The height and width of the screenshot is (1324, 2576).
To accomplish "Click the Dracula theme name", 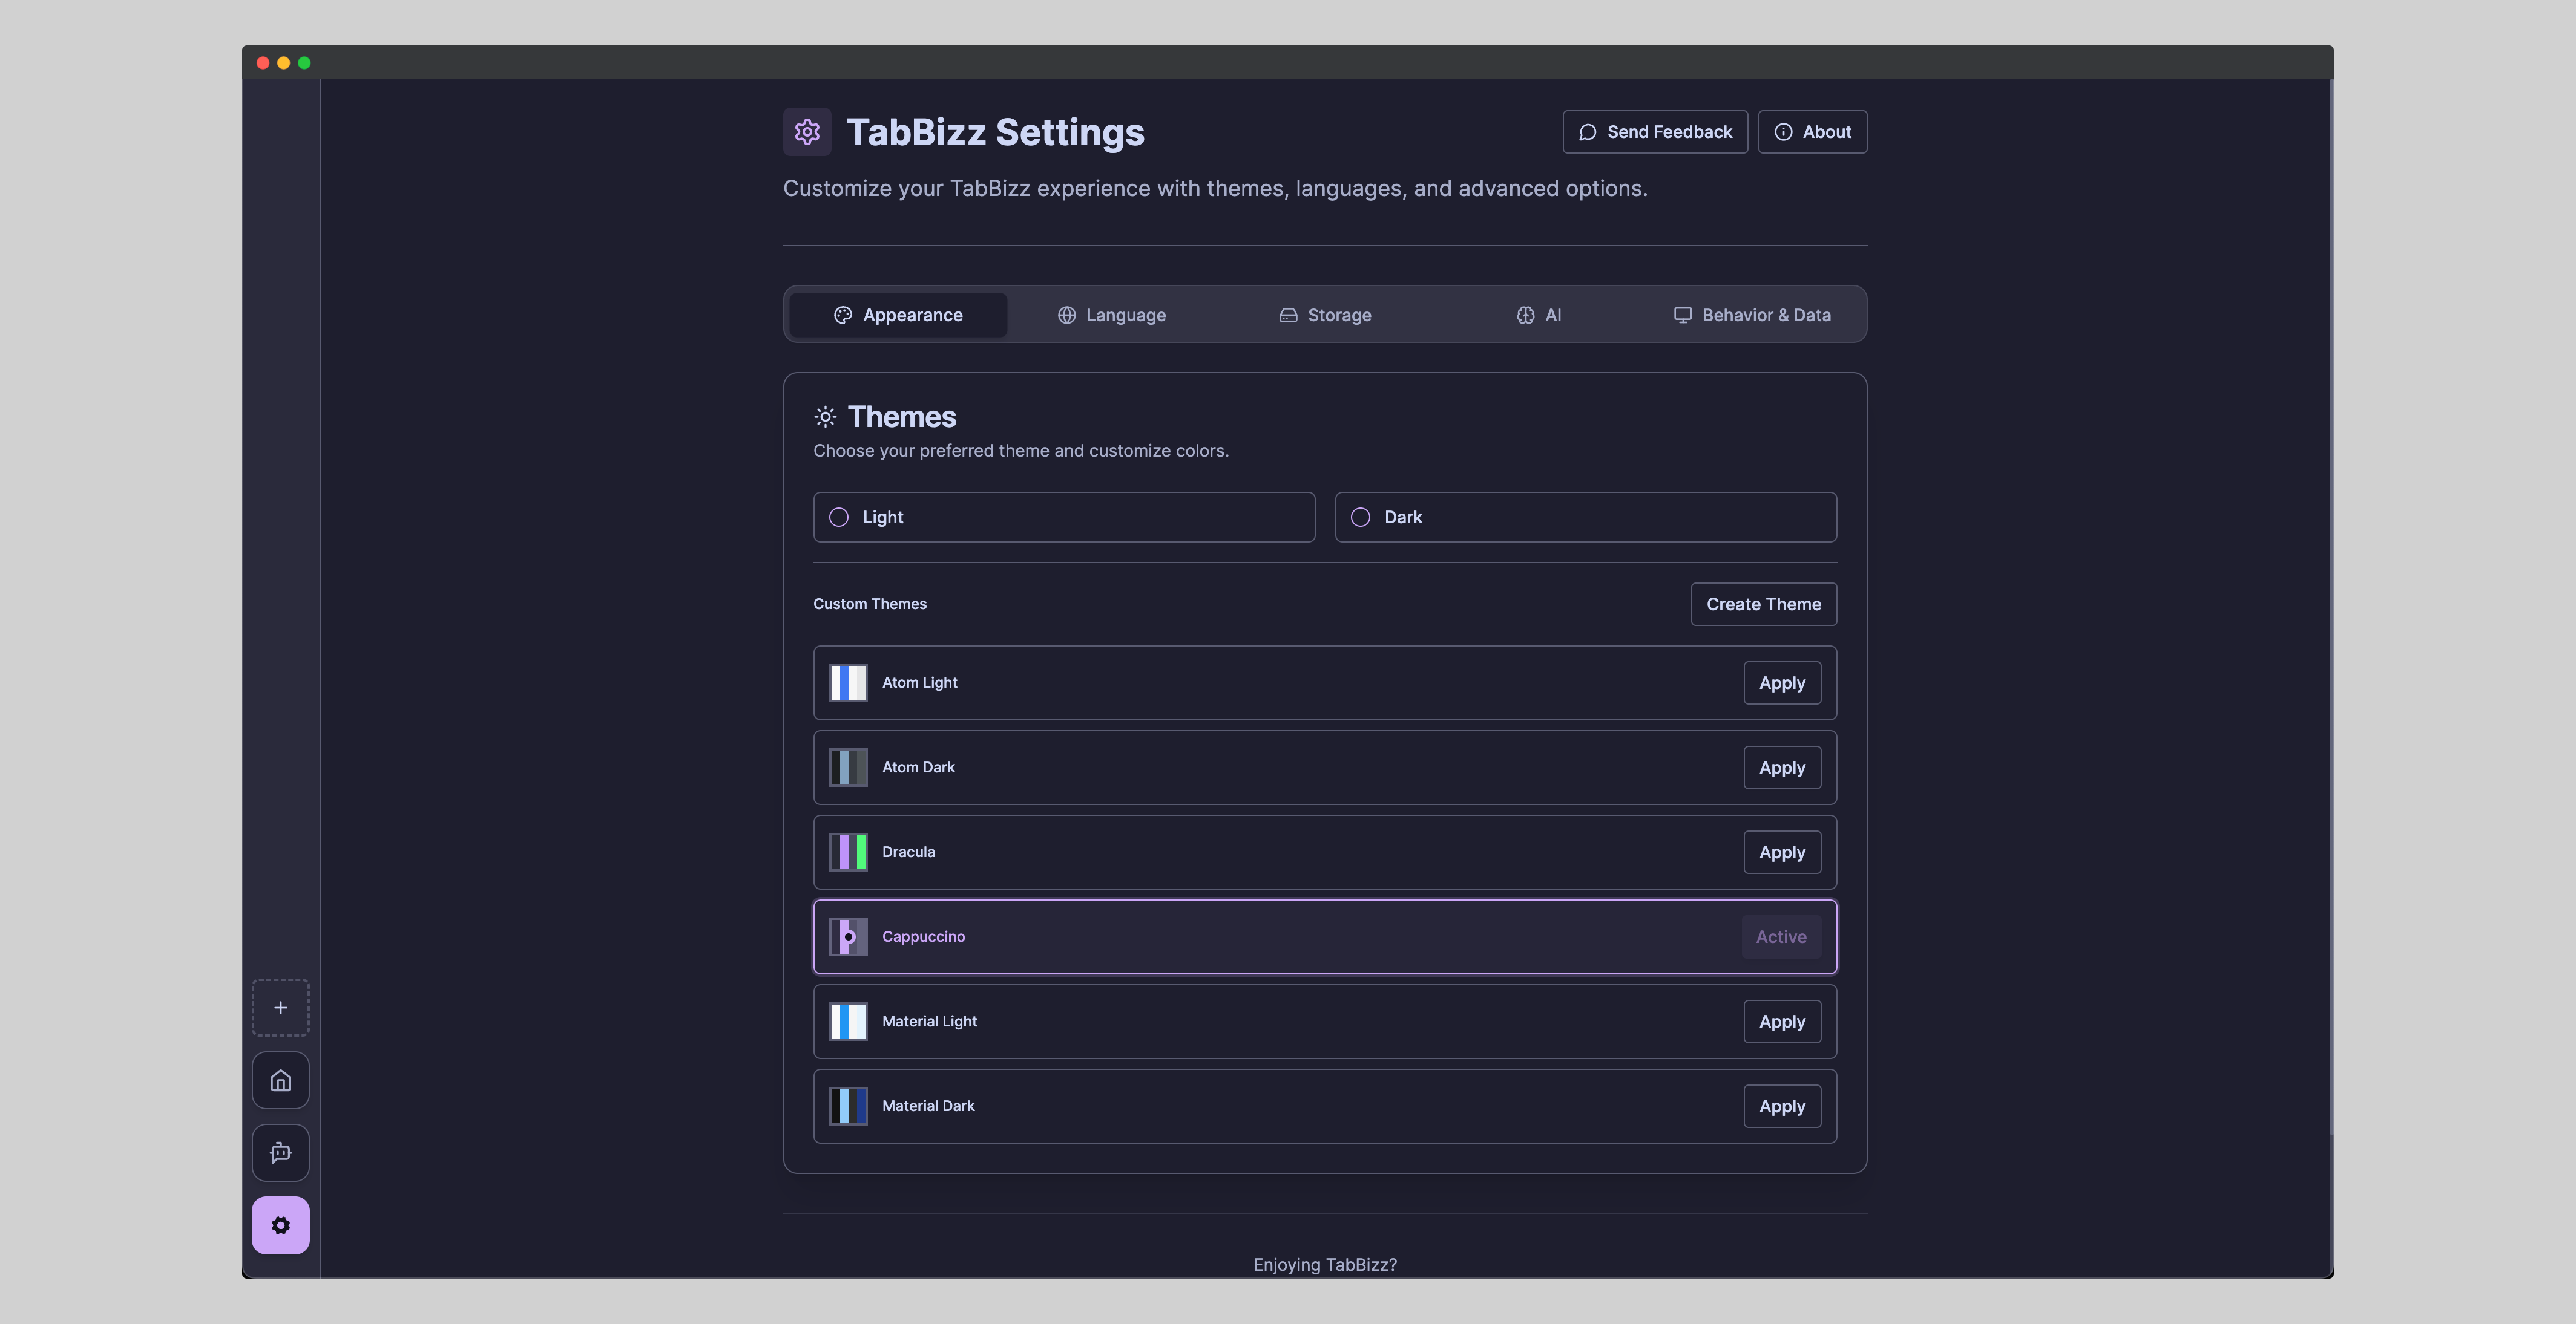I will point(908,852).
